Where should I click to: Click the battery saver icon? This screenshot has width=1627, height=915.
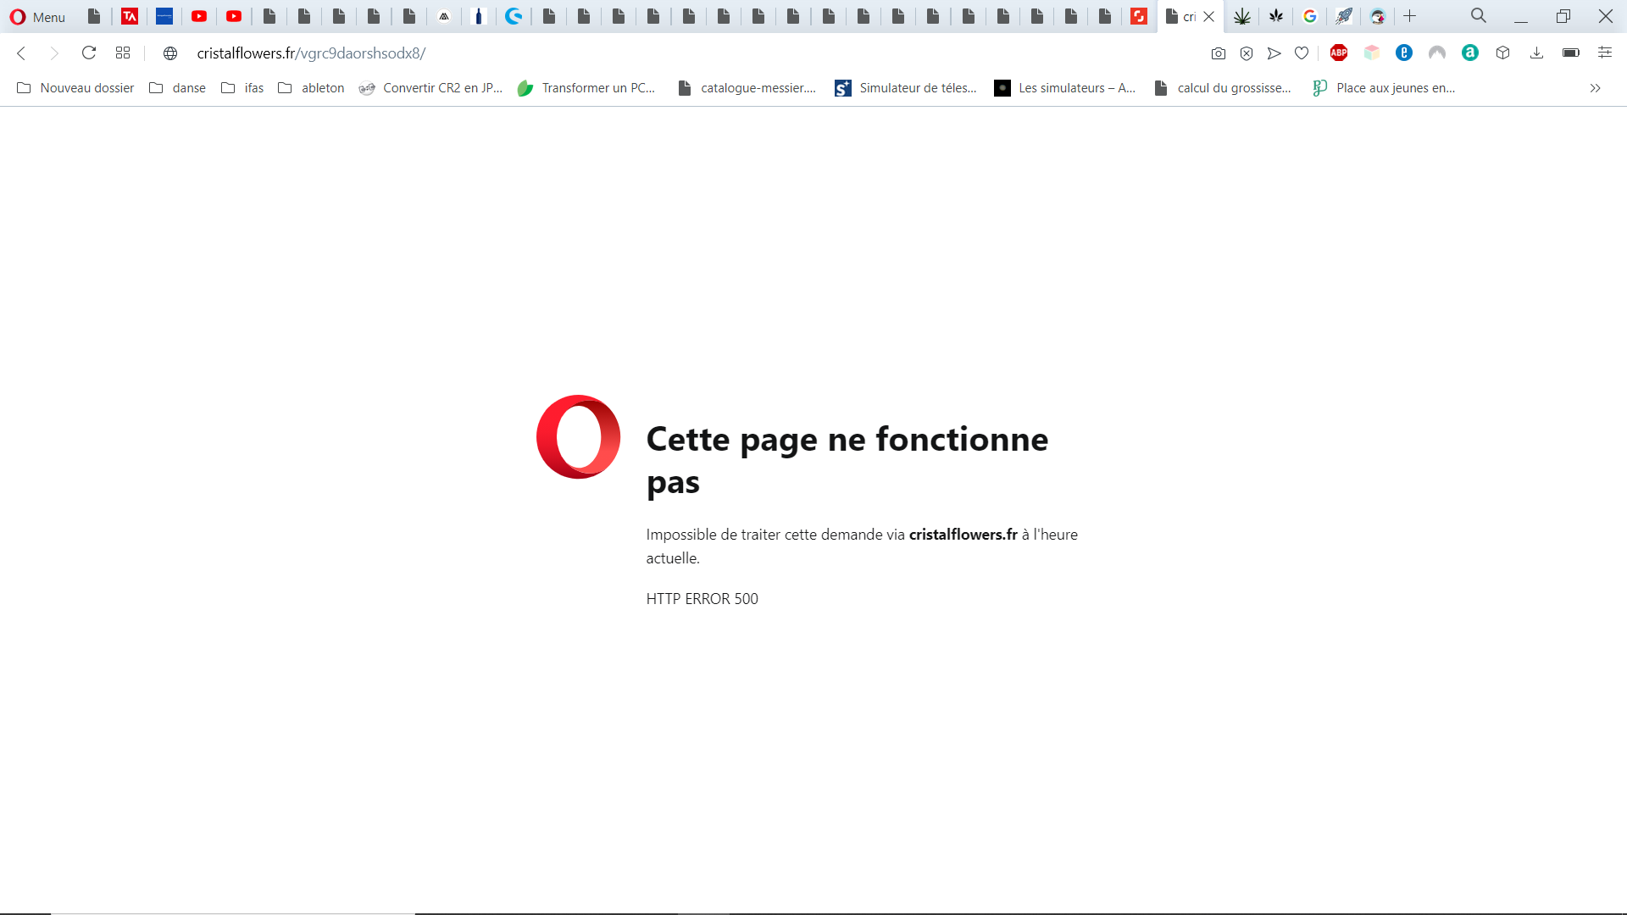1570,53
